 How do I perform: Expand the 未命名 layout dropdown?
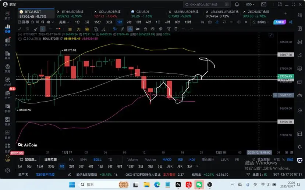tap(261, 22)
